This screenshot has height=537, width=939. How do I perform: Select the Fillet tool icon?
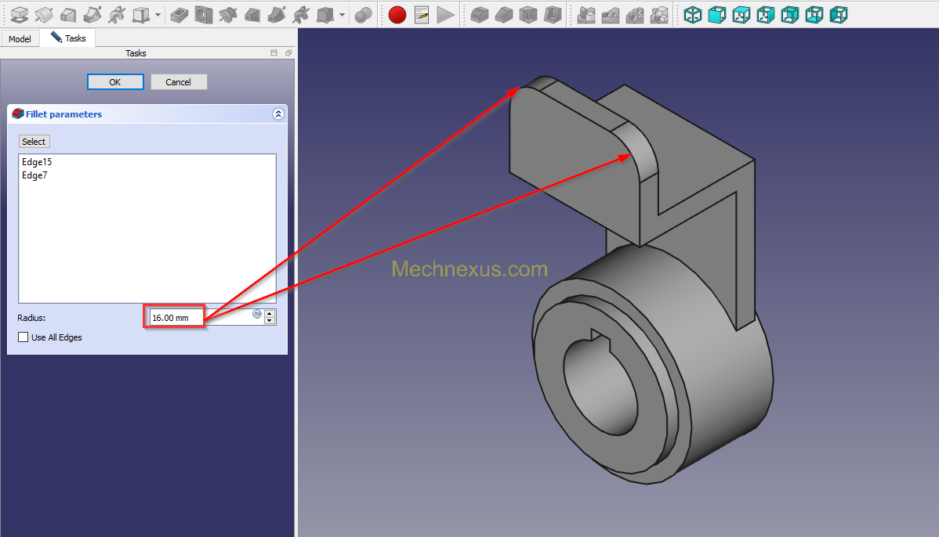click(480, 15)
